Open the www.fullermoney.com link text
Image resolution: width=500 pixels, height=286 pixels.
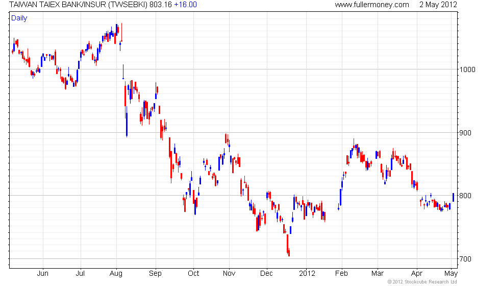372,5
